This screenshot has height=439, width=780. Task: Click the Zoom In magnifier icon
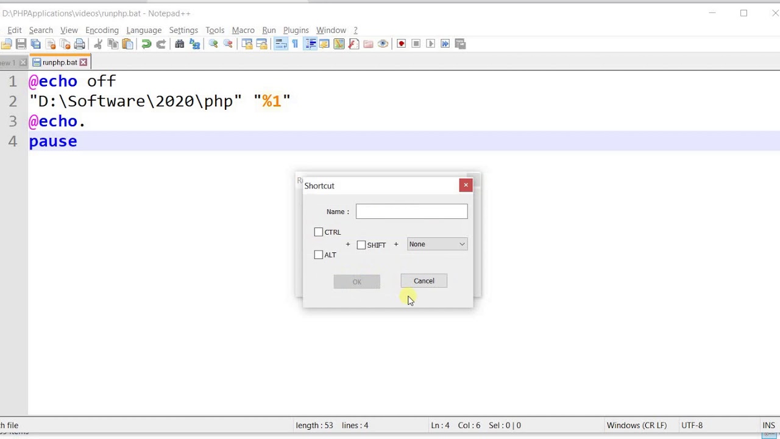pos(213,44)
